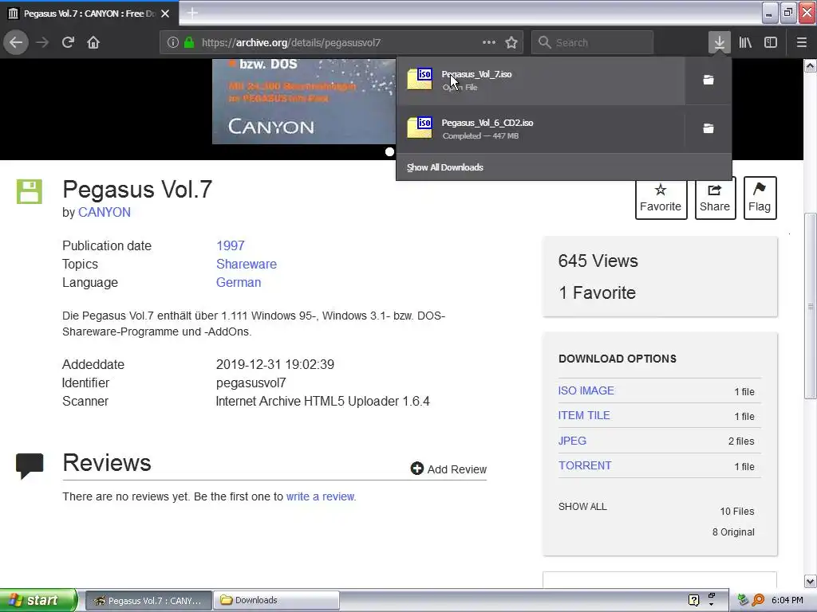Click the Reviews speech bubble icon
The height and width of the screenshot is (612, 817).
click(x=30, y=465)
